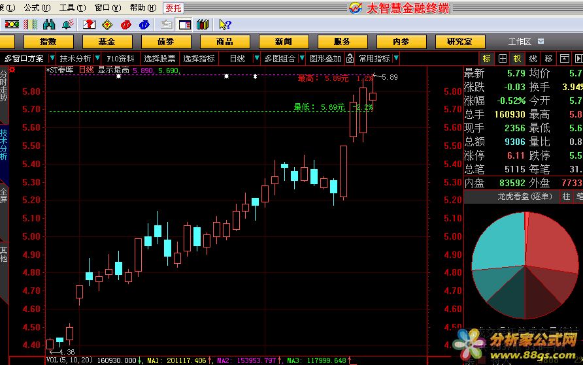The width and height of the screenshot is (583, 365).
Task: Click the 内参 yellow button
Action: click(x=401, y=42)
